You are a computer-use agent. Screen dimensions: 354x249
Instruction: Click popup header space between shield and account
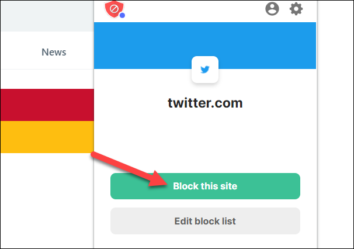pos(194,10)
